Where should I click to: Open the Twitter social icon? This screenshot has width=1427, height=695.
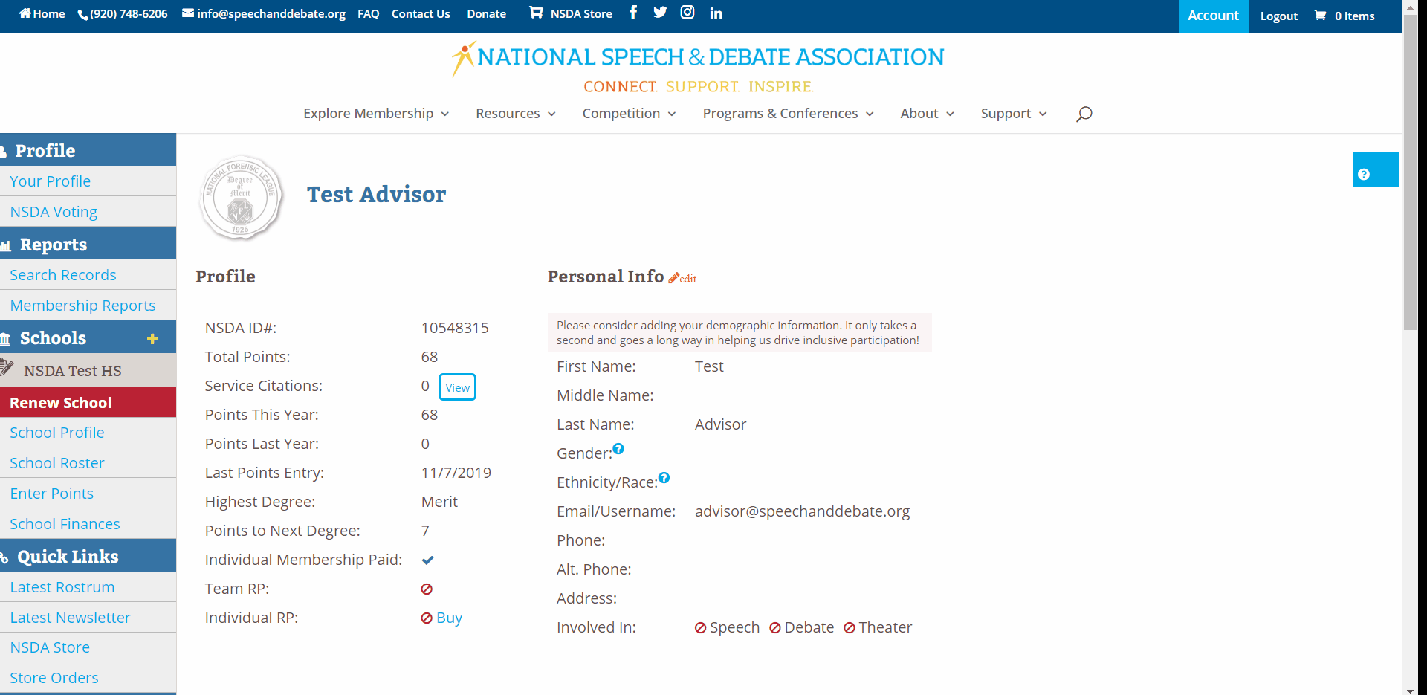[660, 13]
